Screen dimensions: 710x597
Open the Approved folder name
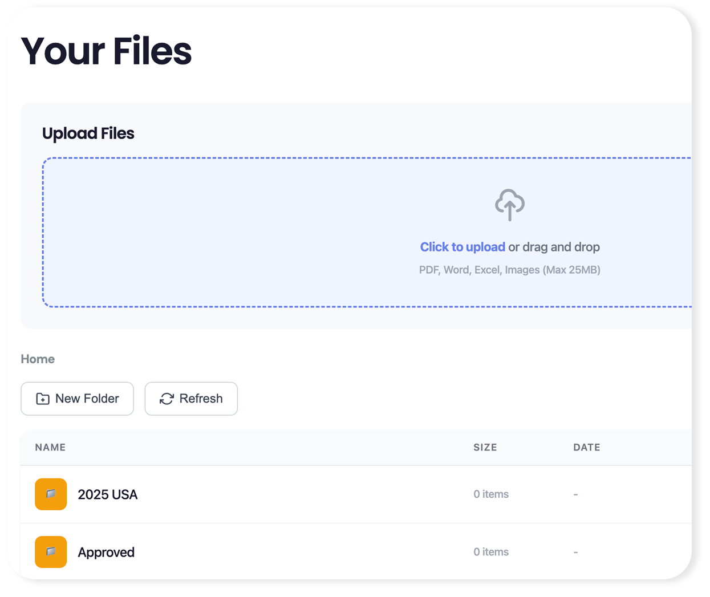click(106, 552)
